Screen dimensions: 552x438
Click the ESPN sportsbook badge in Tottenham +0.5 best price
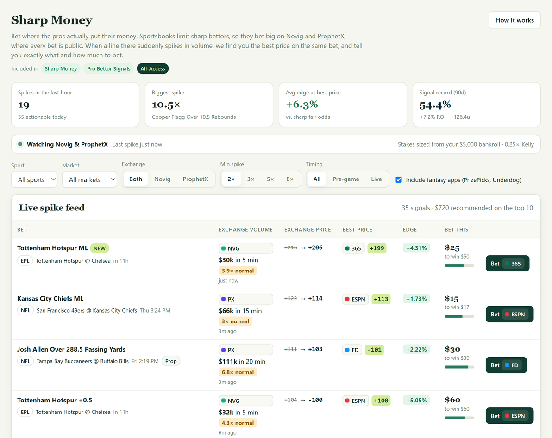point(356,401)
